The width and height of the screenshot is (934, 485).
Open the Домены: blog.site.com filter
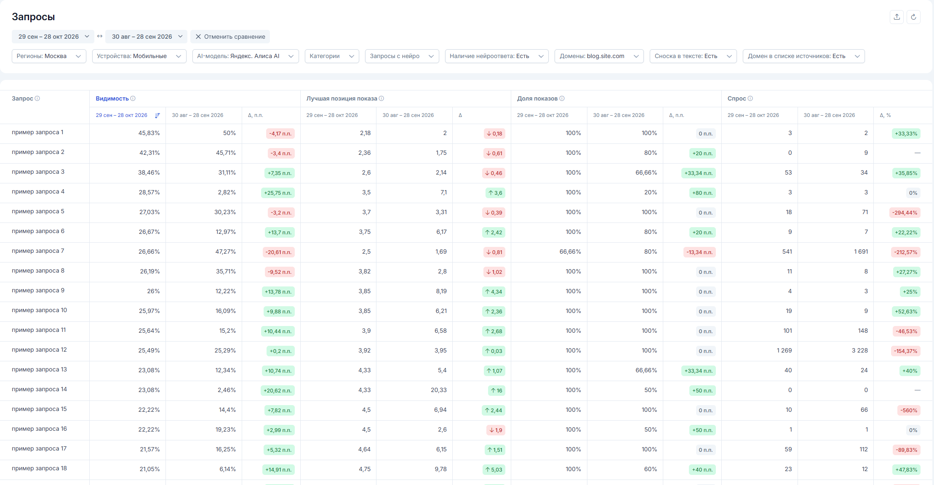point(599,56)
